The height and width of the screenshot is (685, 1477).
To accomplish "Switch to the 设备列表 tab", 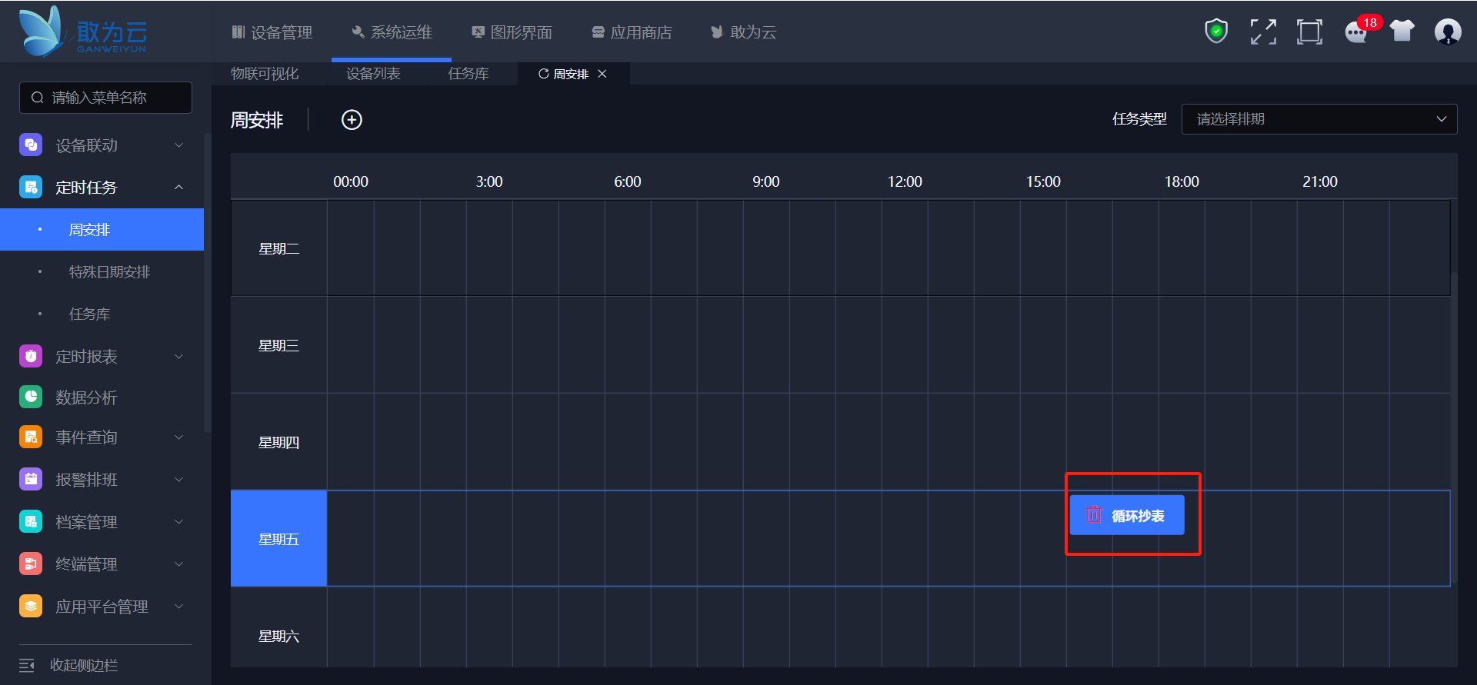I will point(373,74).
